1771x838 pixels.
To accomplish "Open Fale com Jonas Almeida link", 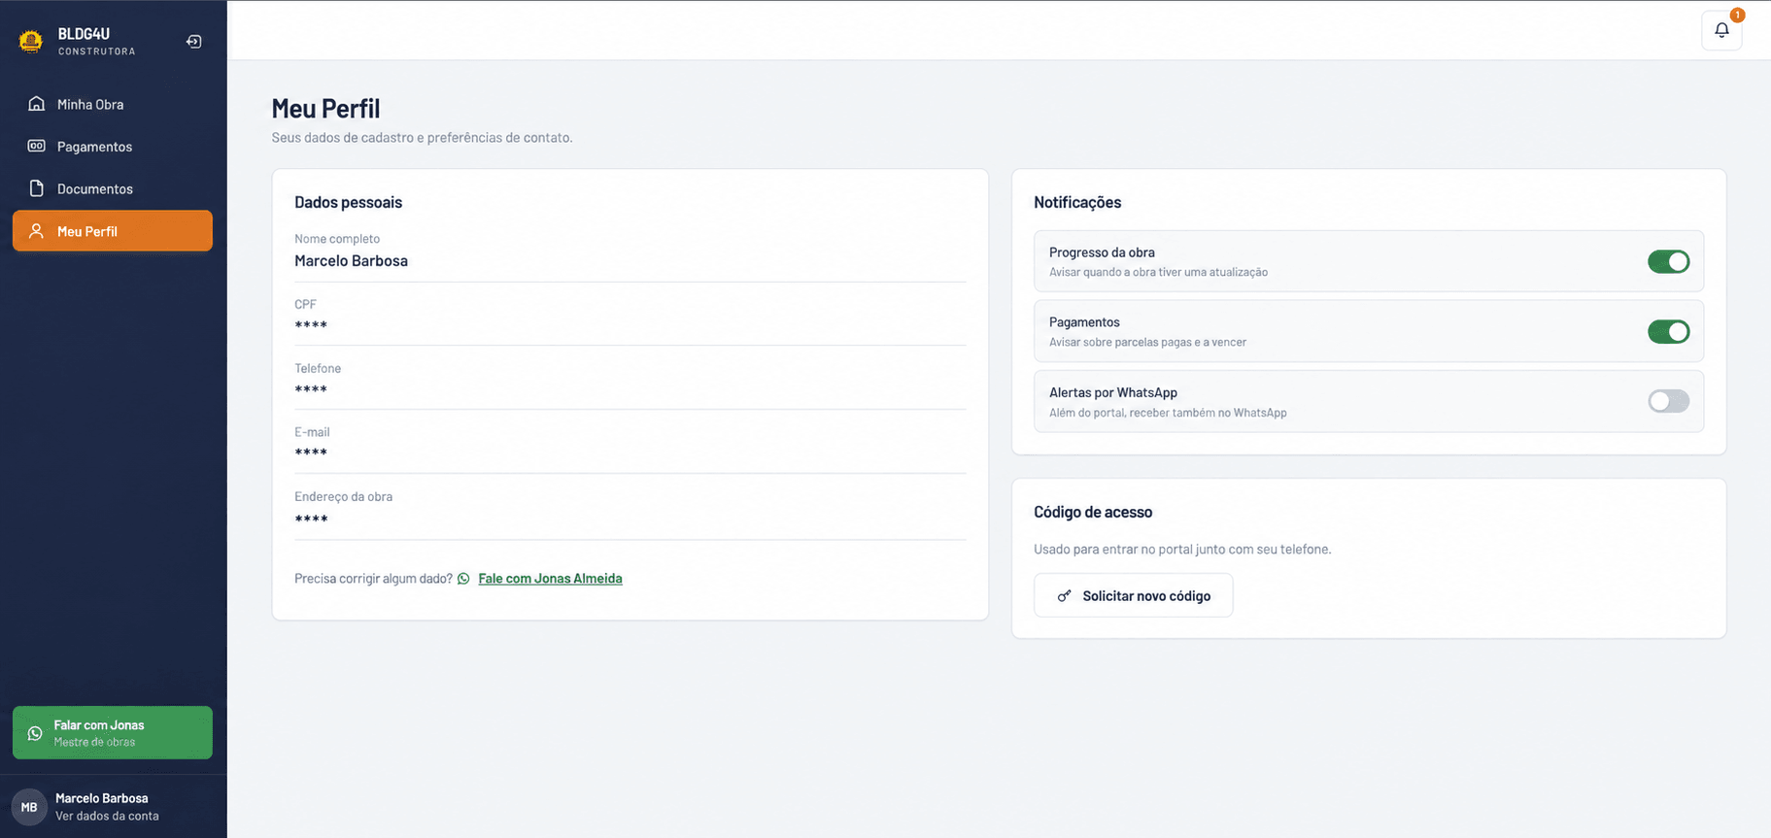I will click(550, 579).
